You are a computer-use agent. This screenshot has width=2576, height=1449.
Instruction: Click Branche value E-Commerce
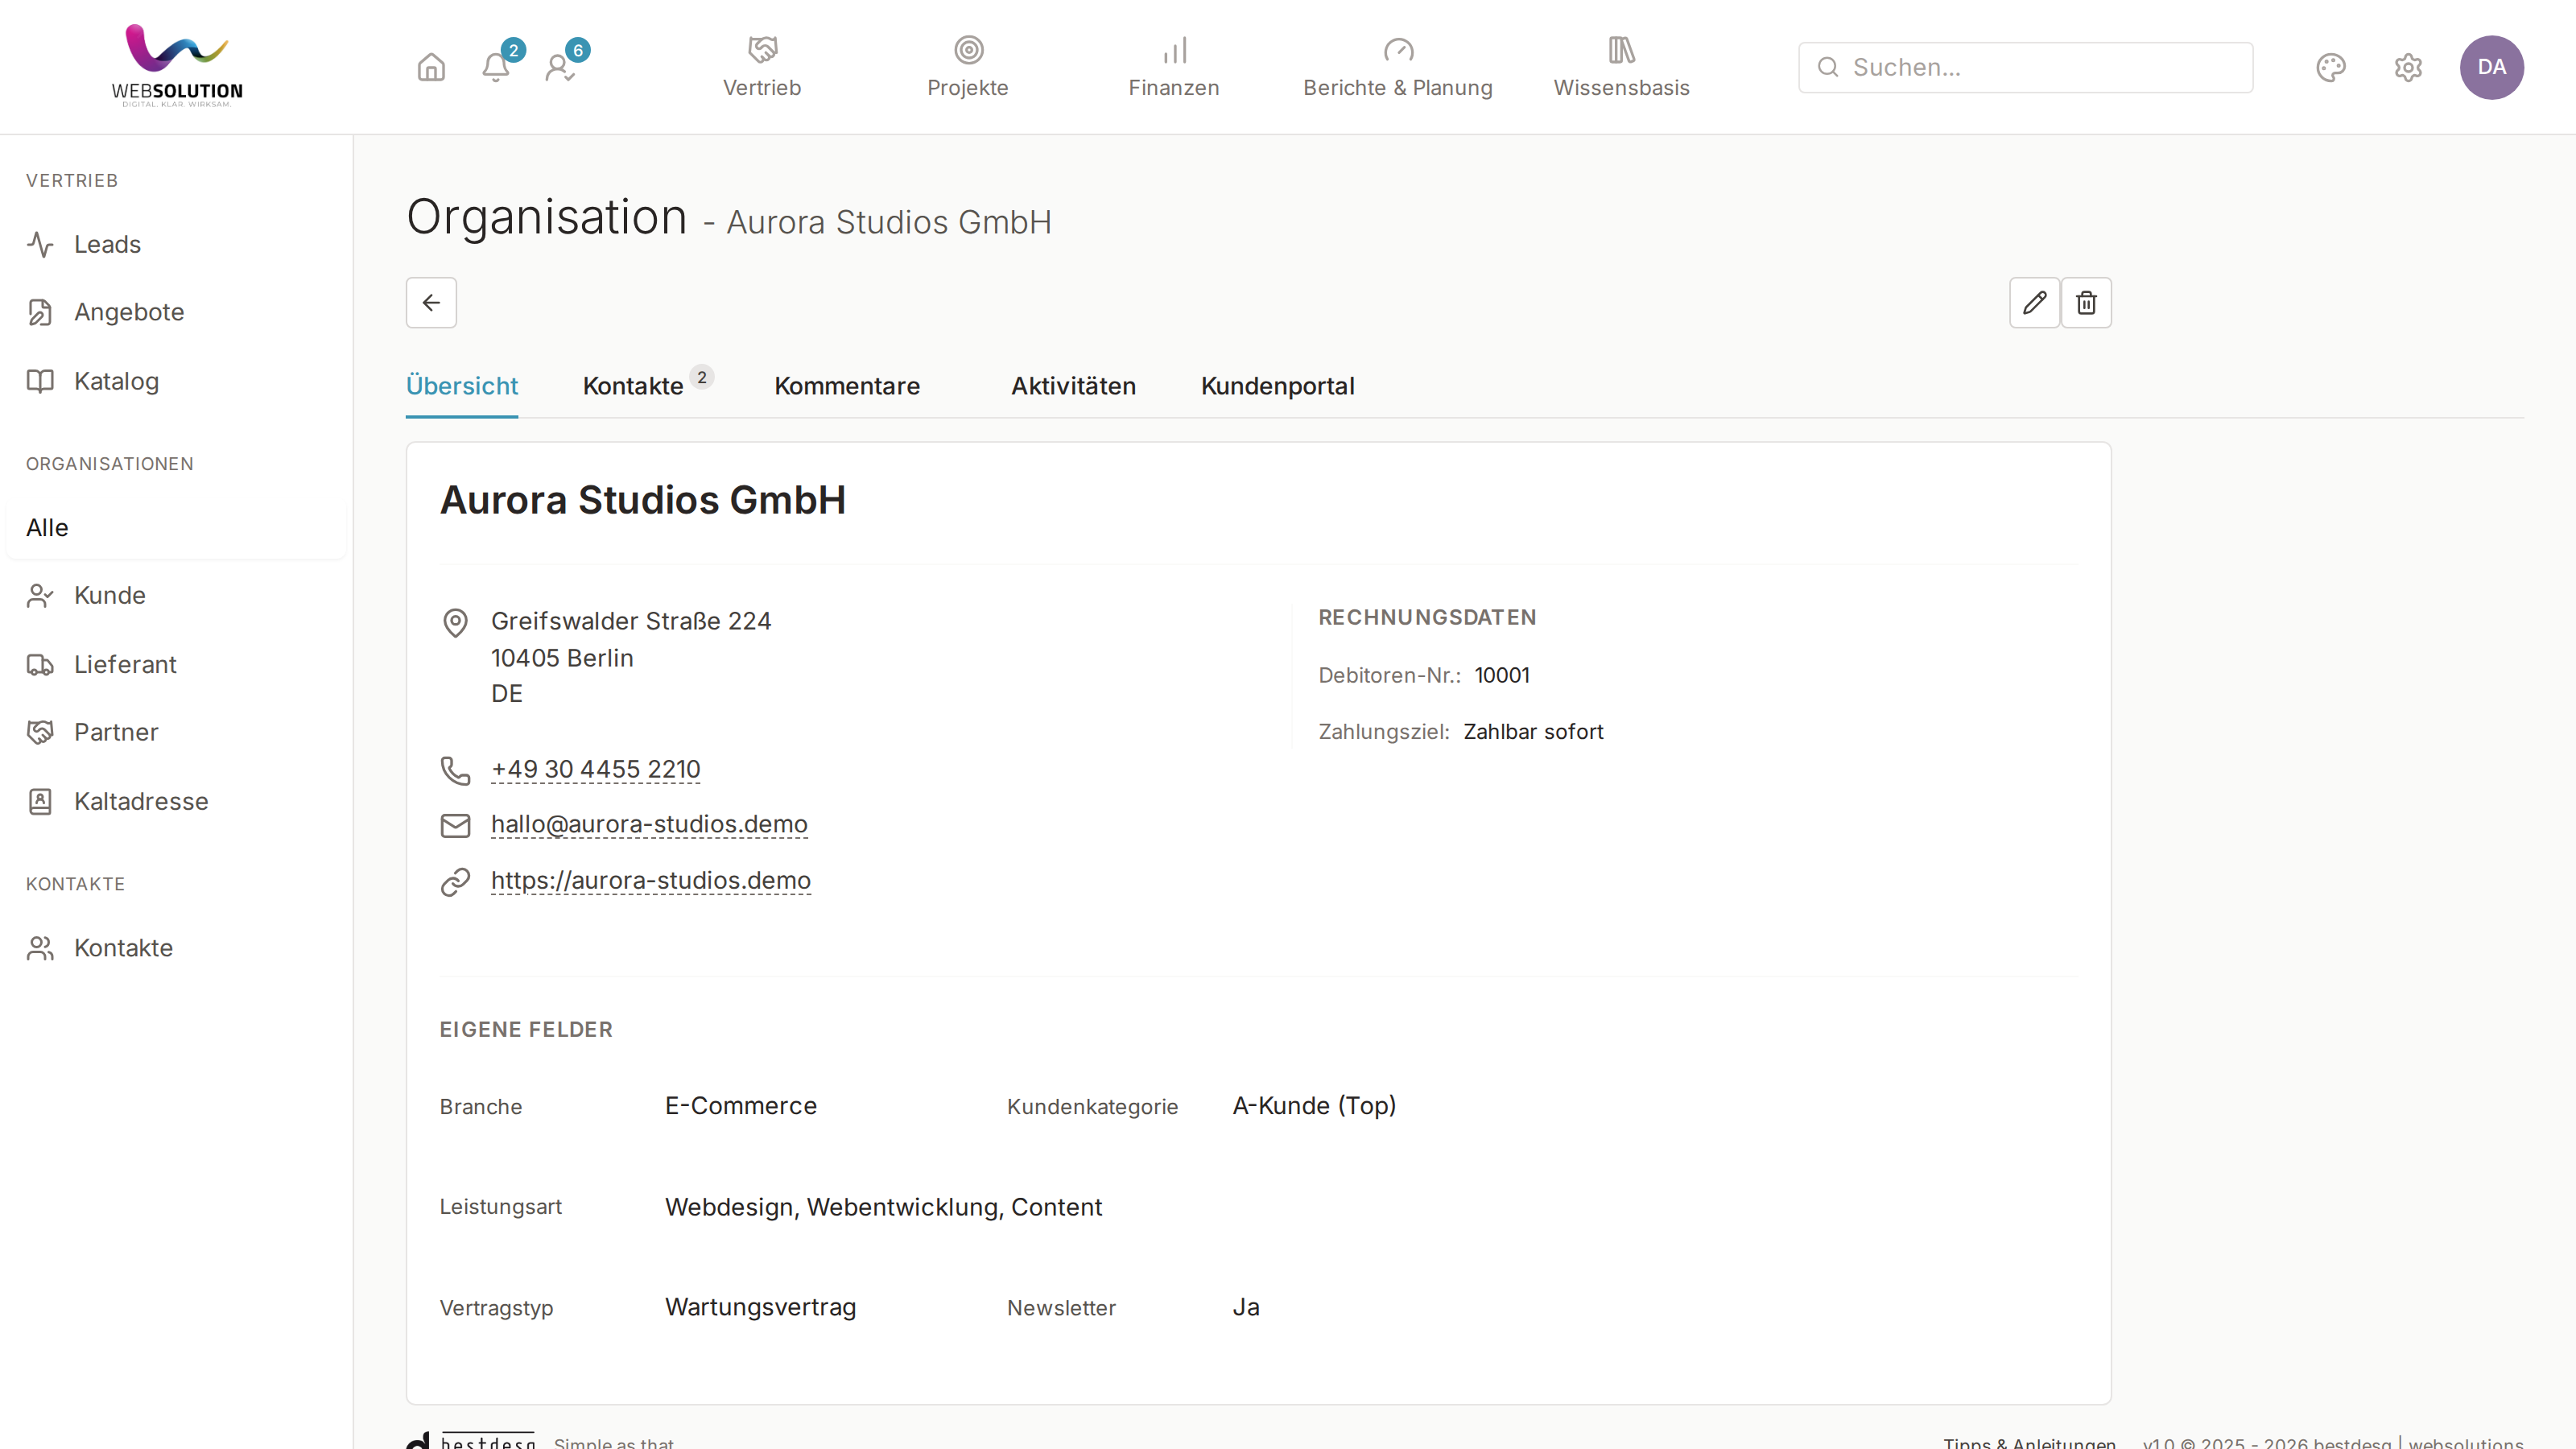coord(741,1106)
